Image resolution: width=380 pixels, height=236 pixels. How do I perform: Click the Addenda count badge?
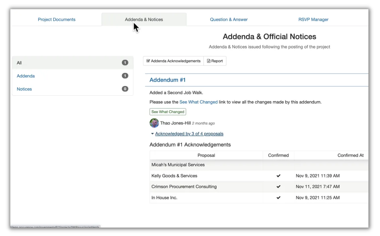pos(125,76)
